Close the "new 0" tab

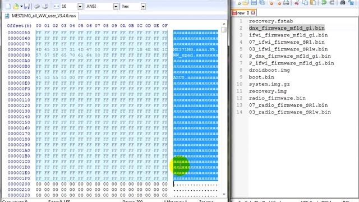pos(253,12)
